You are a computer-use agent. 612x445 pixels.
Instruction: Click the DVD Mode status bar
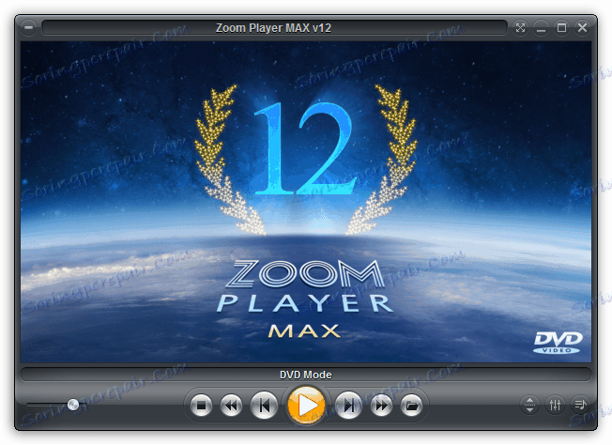pyautogui.click(x=306, y=375)
